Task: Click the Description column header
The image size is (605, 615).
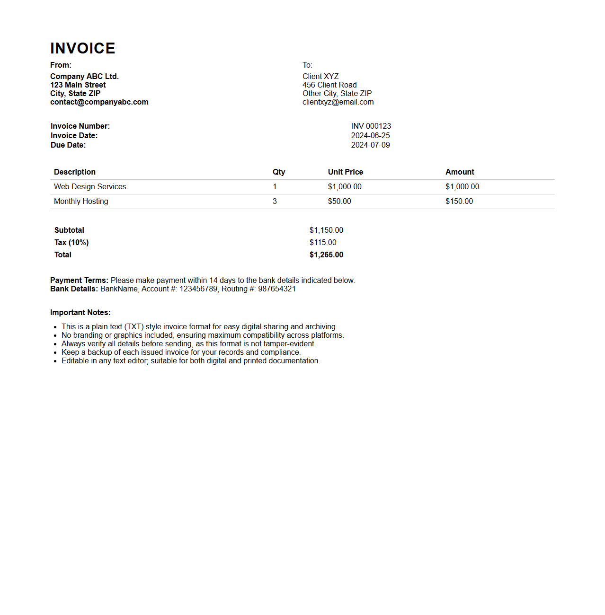Action: click(75, 172)
